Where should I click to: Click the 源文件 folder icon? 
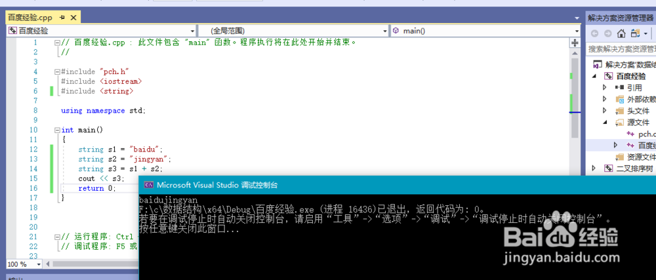point(620,123)
